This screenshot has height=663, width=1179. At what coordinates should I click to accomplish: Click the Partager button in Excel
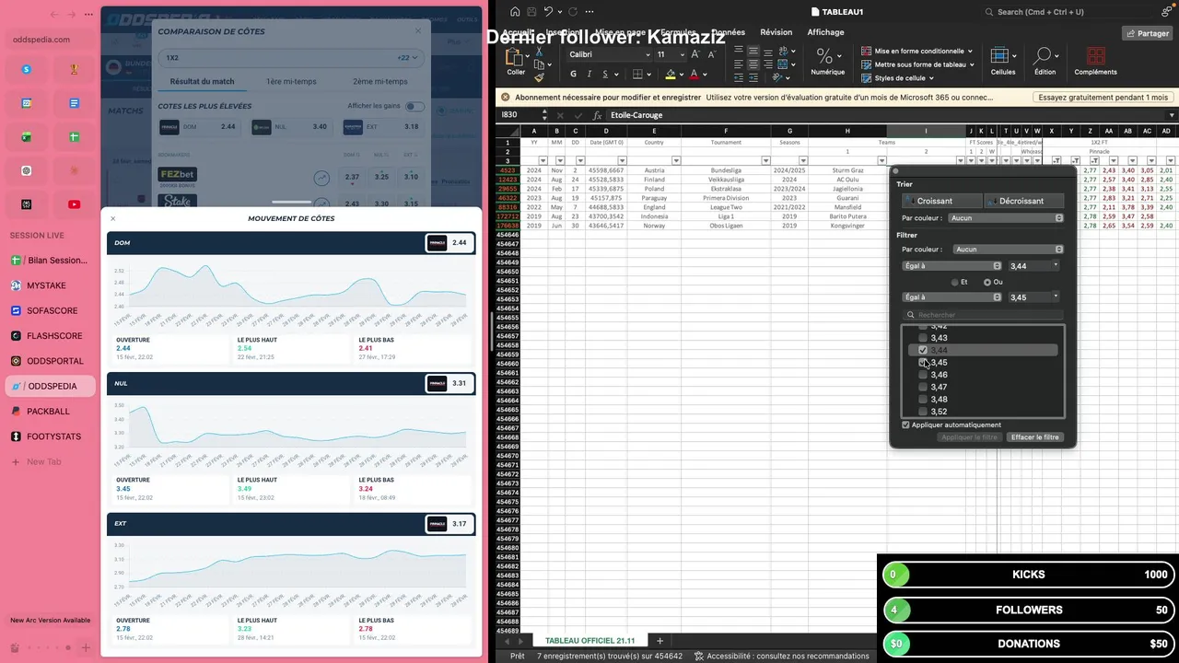[1147, 33]
